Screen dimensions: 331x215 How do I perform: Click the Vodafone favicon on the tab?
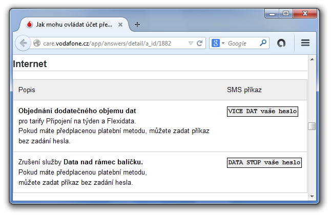point(30,25)
